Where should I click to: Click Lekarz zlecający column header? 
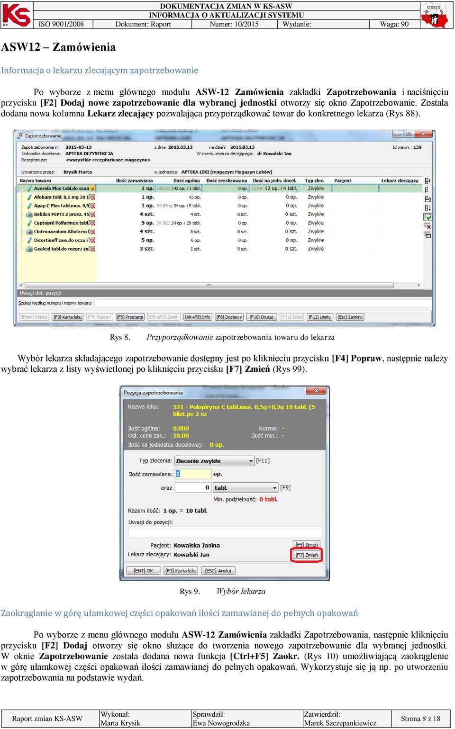[x=400, y=180]
